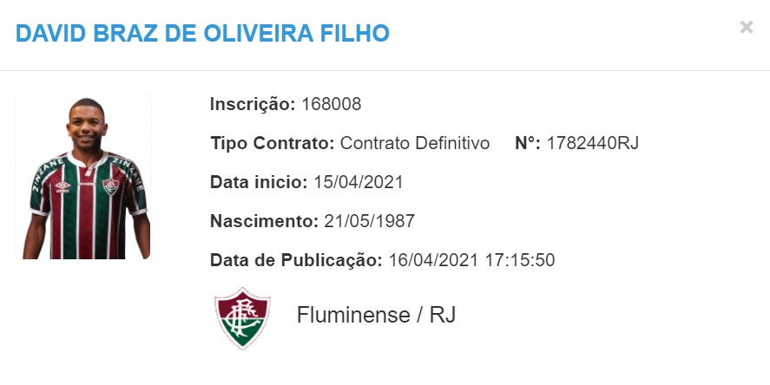
Task: Click the Inscrição label
Action: [x=253, y=104]
